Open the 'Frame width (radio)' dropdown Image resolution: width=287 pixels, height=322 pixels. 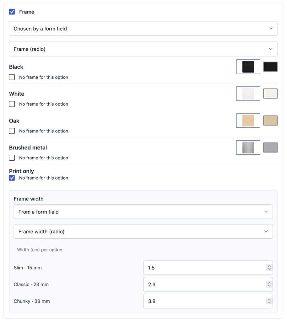point(143,231)
